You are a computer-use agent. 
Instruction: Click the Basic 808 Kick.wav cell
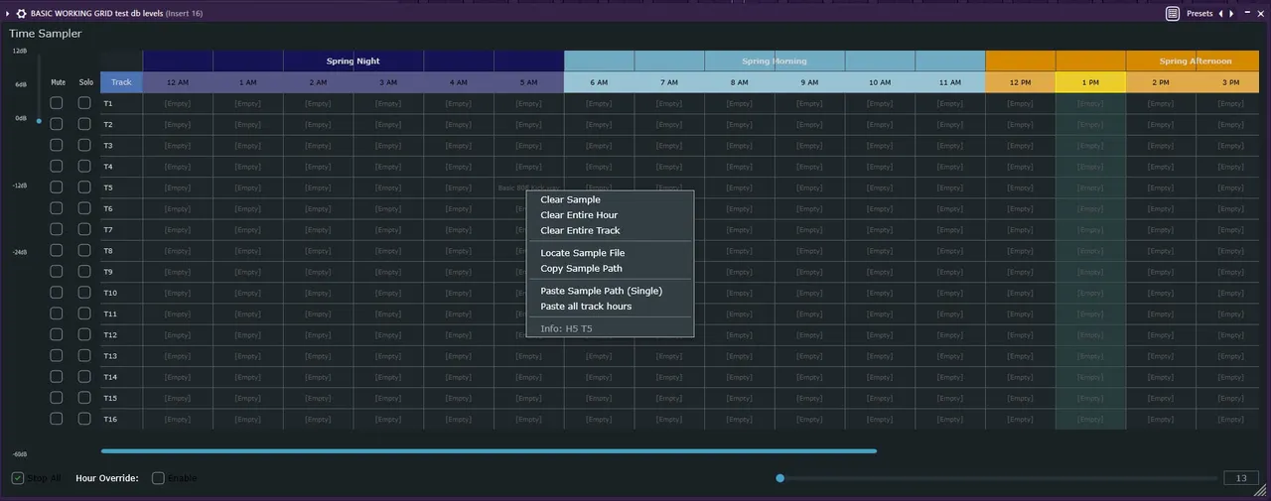(528, 187)
